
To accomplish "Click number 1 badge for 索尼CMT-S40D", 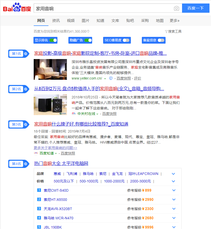I will coord(39,190).
